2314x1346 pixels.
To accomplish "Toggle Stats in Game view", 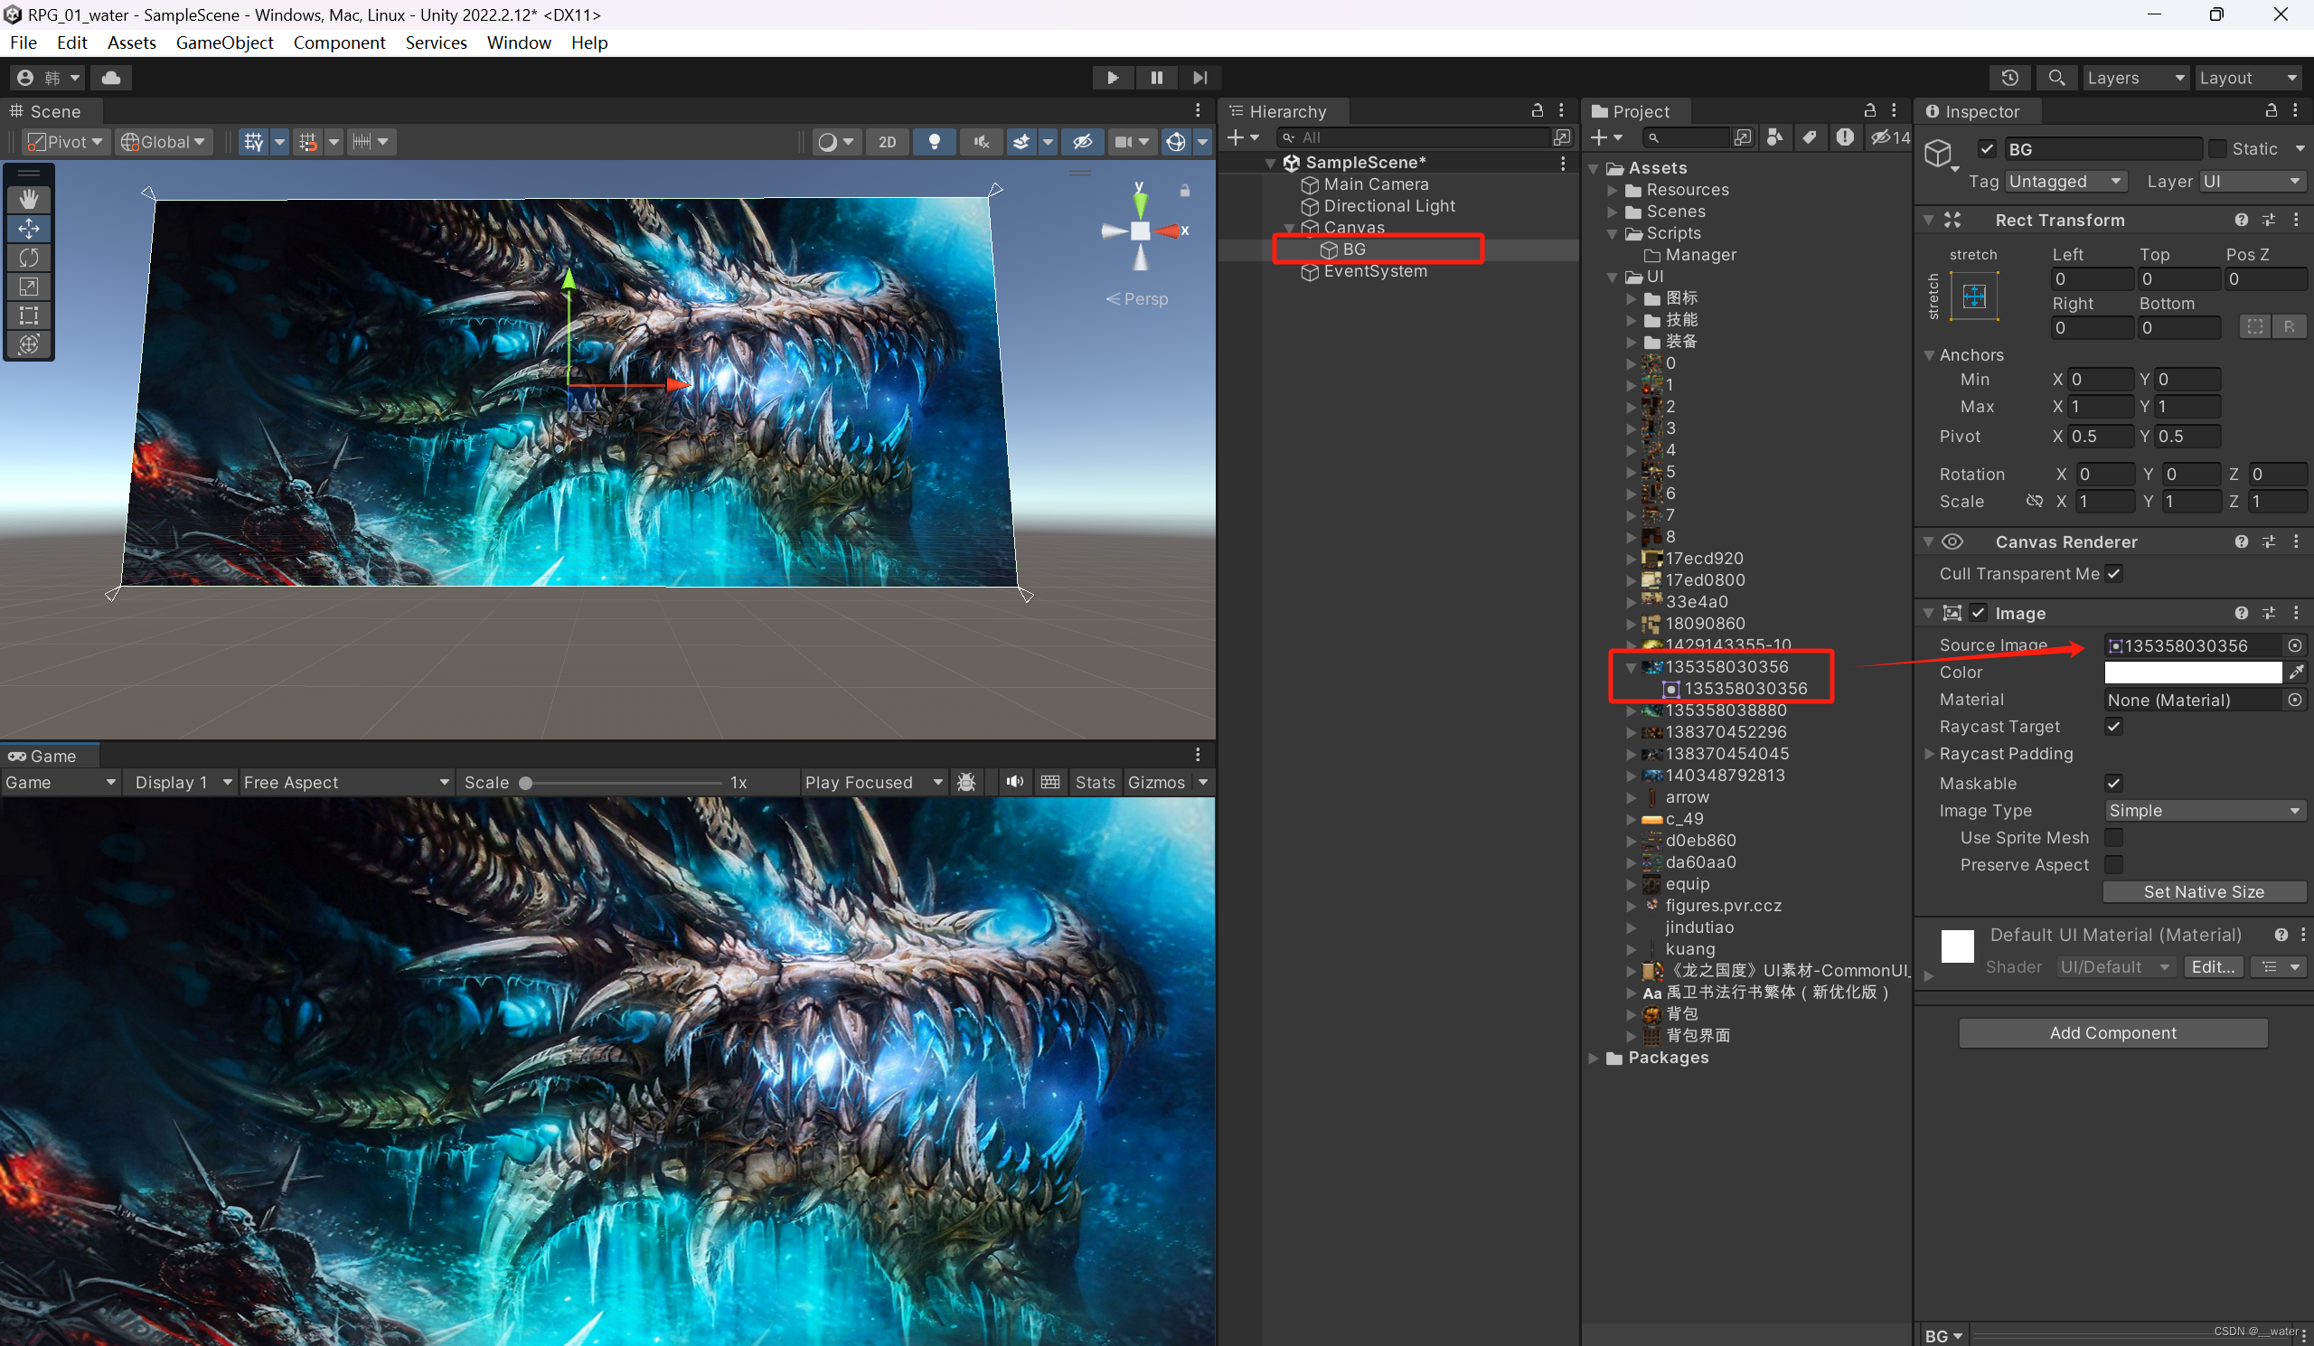I will (x=1095, y=782).
